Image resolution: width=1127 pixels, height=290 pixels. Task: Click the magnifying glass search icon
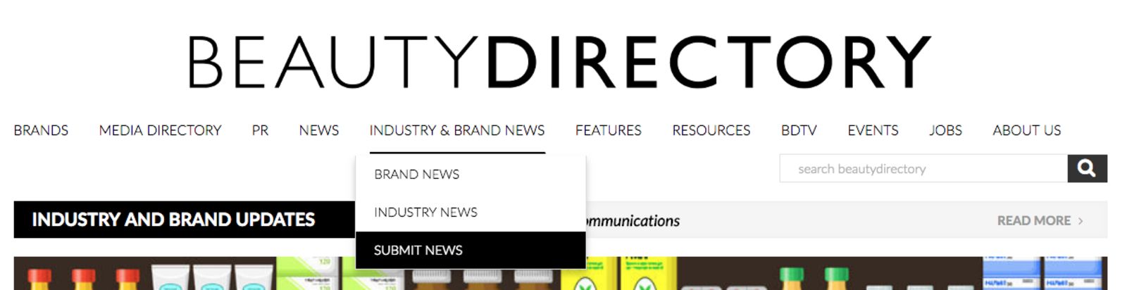click(x=1087, y=169)
